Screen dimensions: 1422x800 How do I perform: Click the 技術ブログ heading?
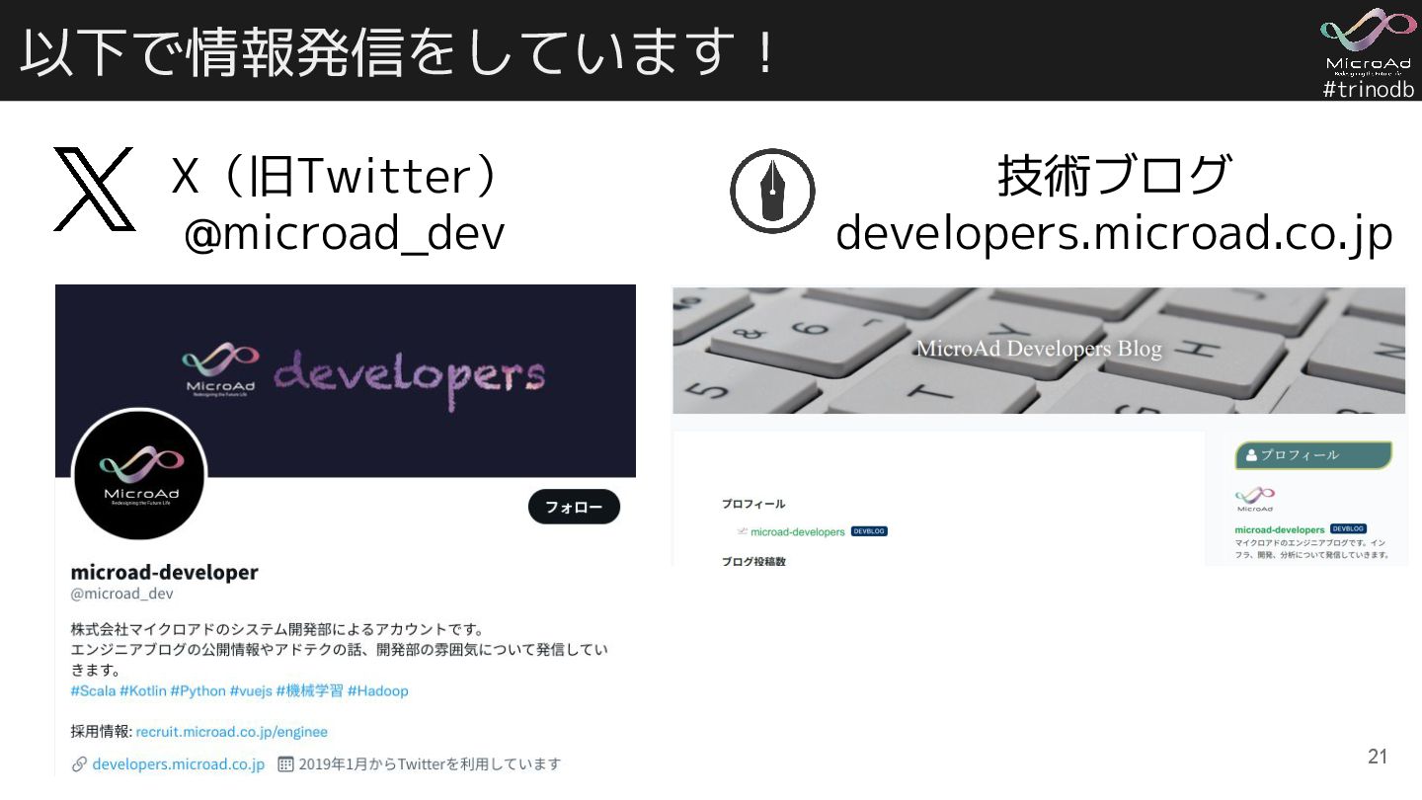click(1115, 176)
